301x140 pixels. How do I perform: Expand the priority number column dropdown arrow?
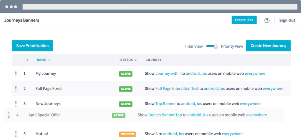click(27, 60)
